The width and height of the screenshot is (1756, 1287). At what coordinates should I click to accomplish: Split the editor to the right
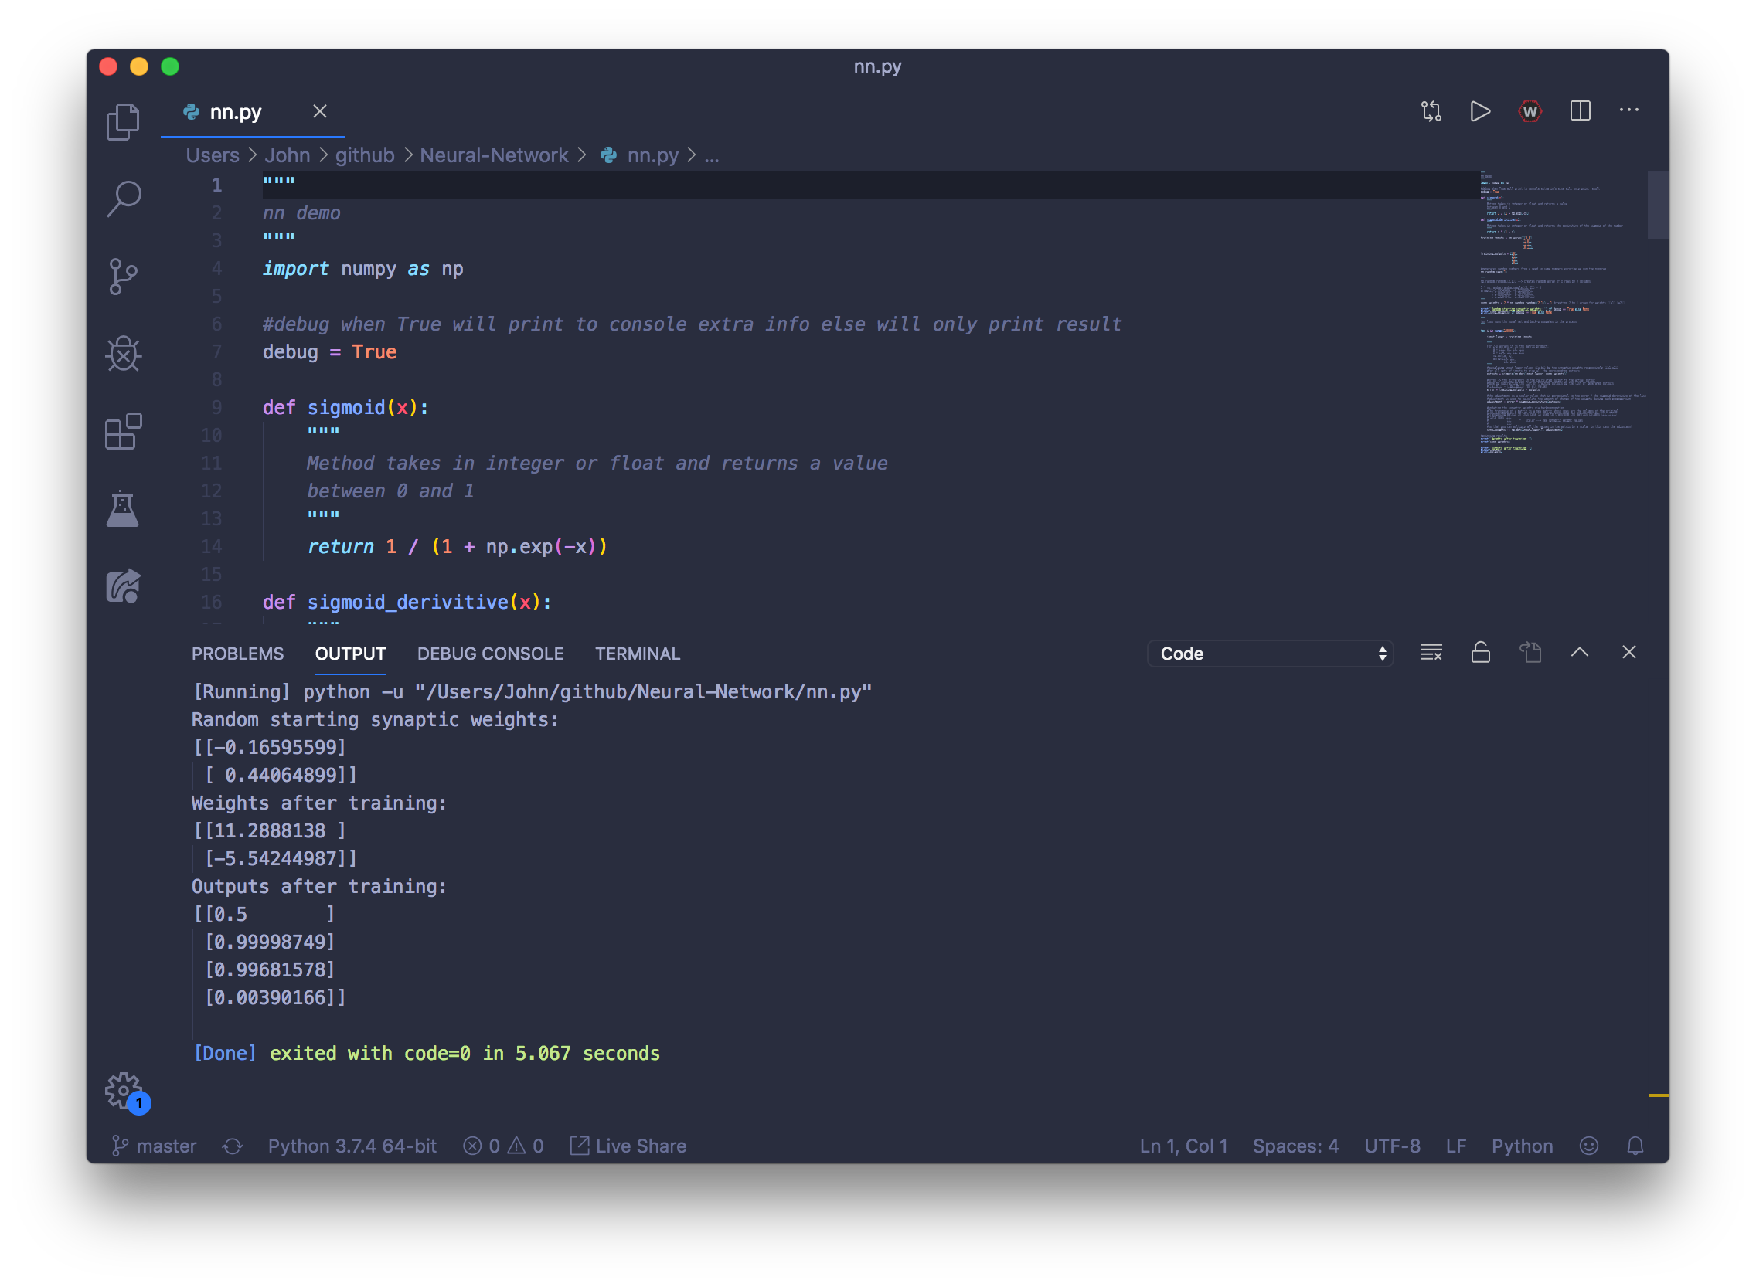[1580, 111]
